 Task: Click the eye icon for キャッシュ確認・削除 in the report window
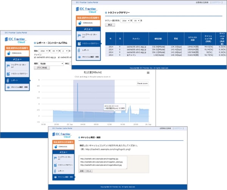click(x=8, y=87)
